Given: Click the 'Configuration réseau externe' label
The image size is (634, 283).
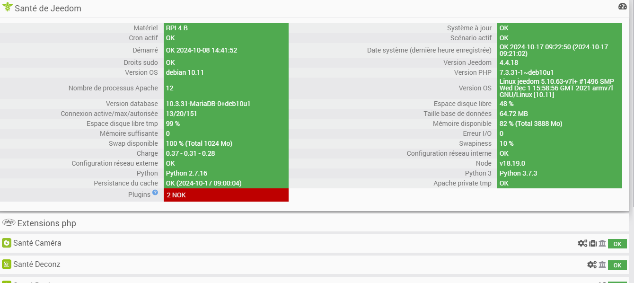Looking at the screenshot, I should 115,163.
